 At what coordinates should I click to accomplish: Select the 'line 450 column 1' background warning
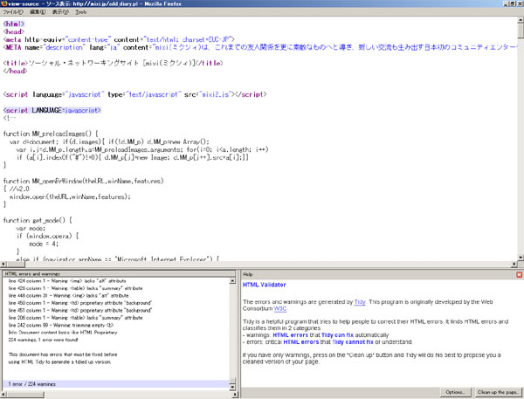click(115, 303)
